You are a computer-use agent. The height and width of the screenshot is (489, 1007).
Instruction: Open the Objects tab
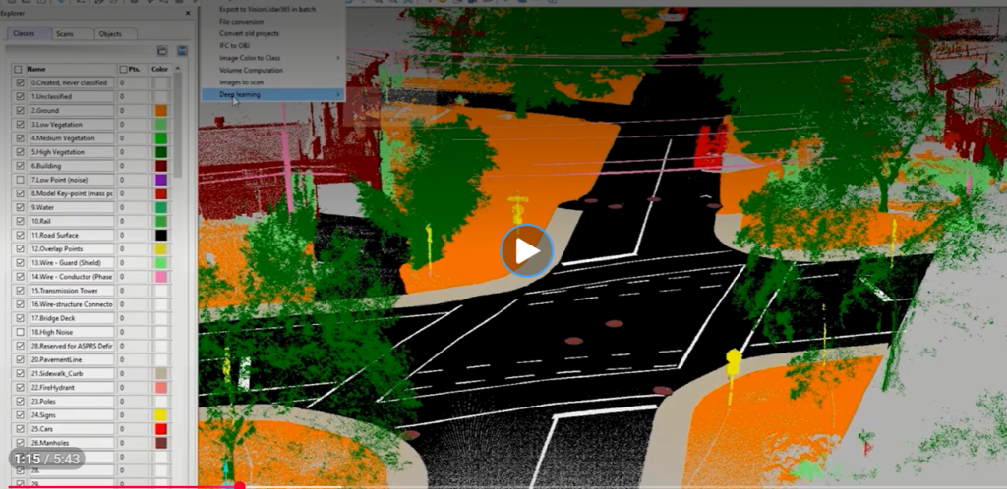(110, 33)
